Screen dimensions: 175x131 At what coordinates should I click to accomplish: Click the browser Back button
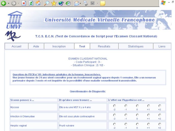[x=4, y=3]
